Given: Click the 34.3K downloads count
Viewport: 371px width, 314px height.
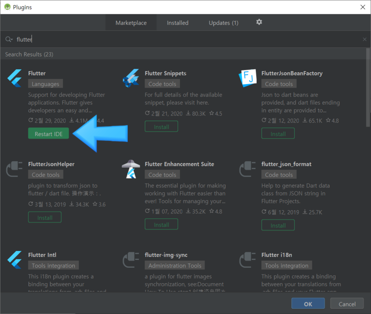Looking at the screenshot, I should (x=79, y=204).
